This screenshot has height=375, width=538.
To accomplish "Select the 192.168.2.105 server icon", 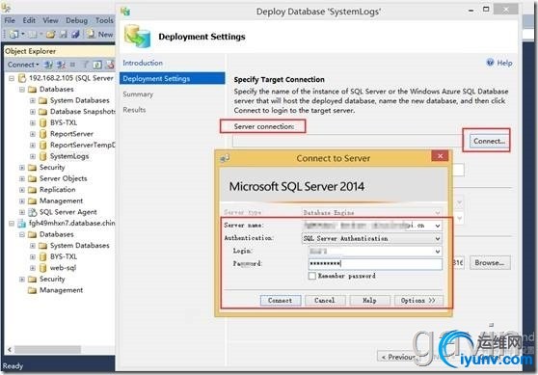I will pos(22,78).
